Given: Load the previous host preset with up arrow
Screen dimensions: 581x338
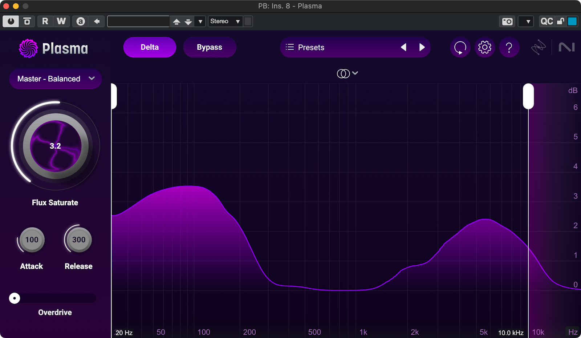Looking at the screenshot, I should tap(176, 21).
